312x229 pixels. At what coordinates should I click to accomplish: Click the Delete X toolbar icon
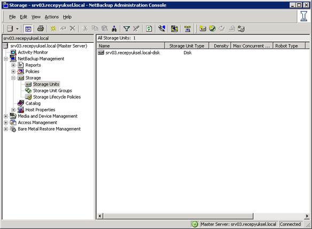73,28
